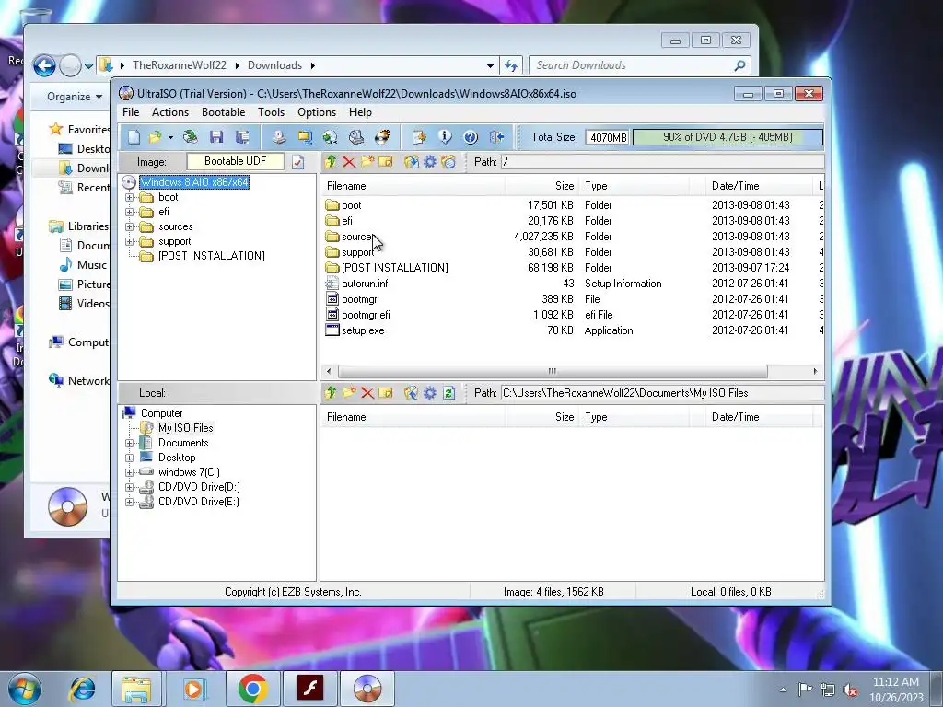Viewport: 943px width, 707px height.
Task: Select the Windows 8 AIO x86/x64 root node
Action: tap(194, 182)
